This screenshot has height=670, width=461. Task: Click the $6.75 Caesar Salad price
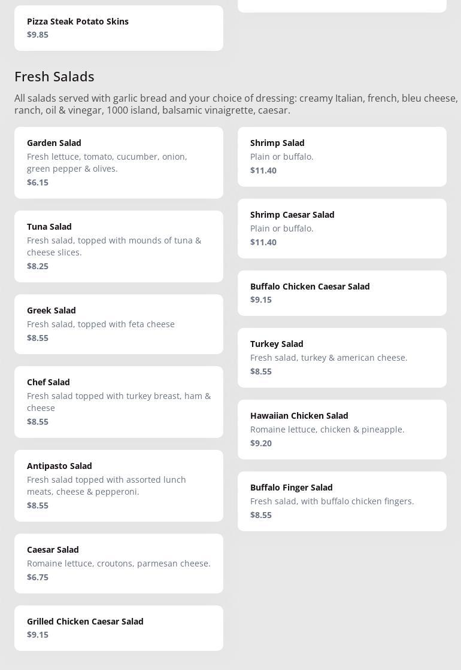tap(38, 577)
